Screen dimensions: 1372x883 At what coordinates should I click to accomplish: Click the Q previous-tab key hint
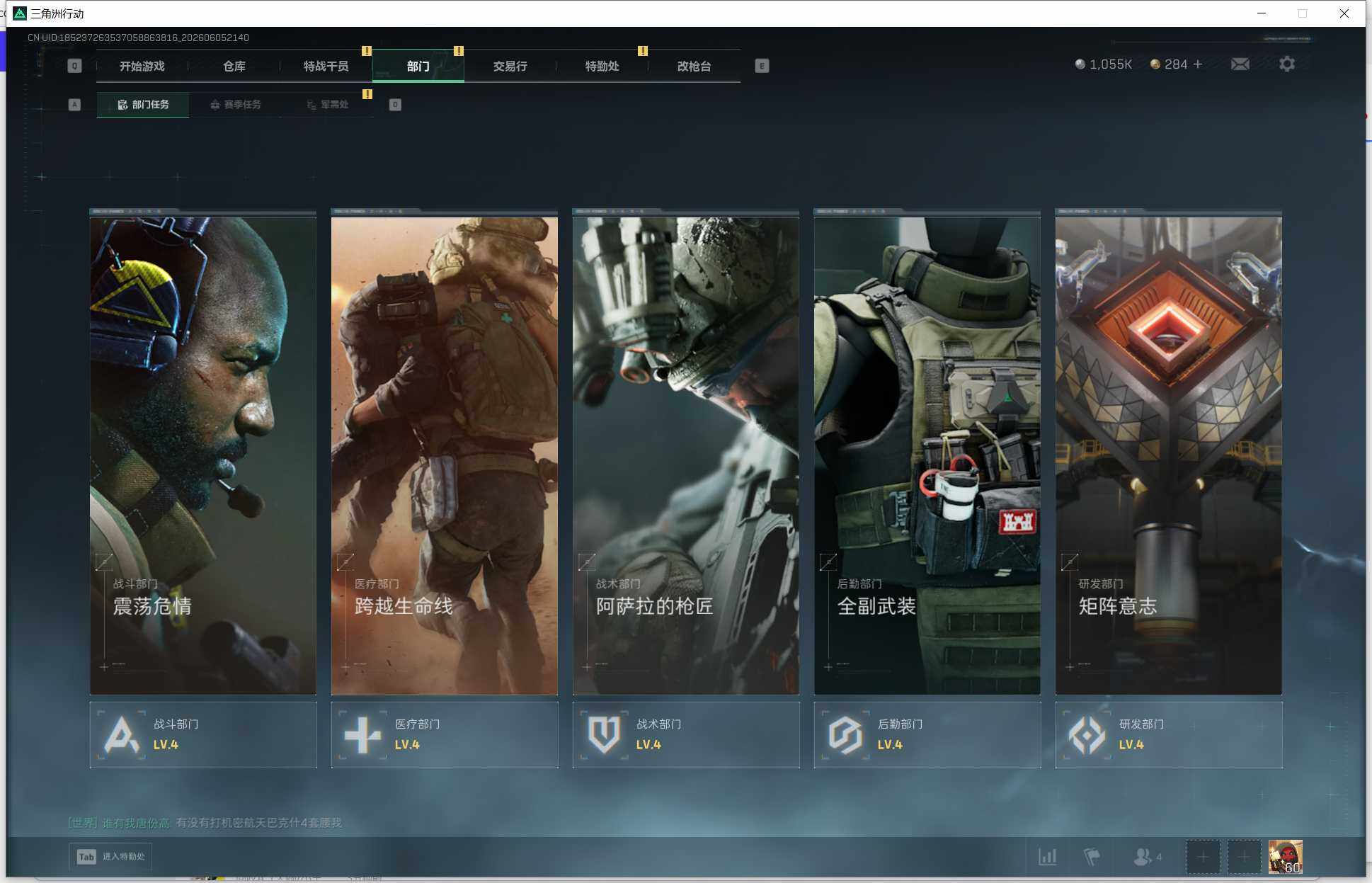coord(74,66)
